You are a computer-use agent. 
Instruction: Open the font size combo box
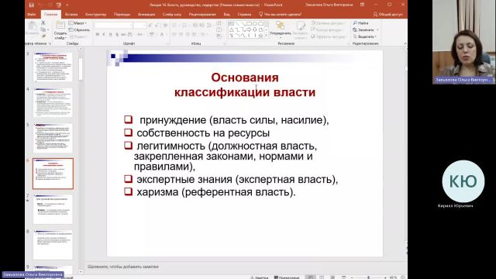click(x=139, y=25)
